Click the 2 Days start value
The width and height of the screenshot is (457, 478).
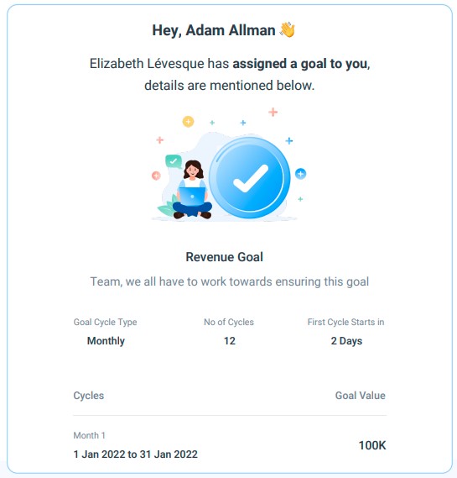point(346,340)
